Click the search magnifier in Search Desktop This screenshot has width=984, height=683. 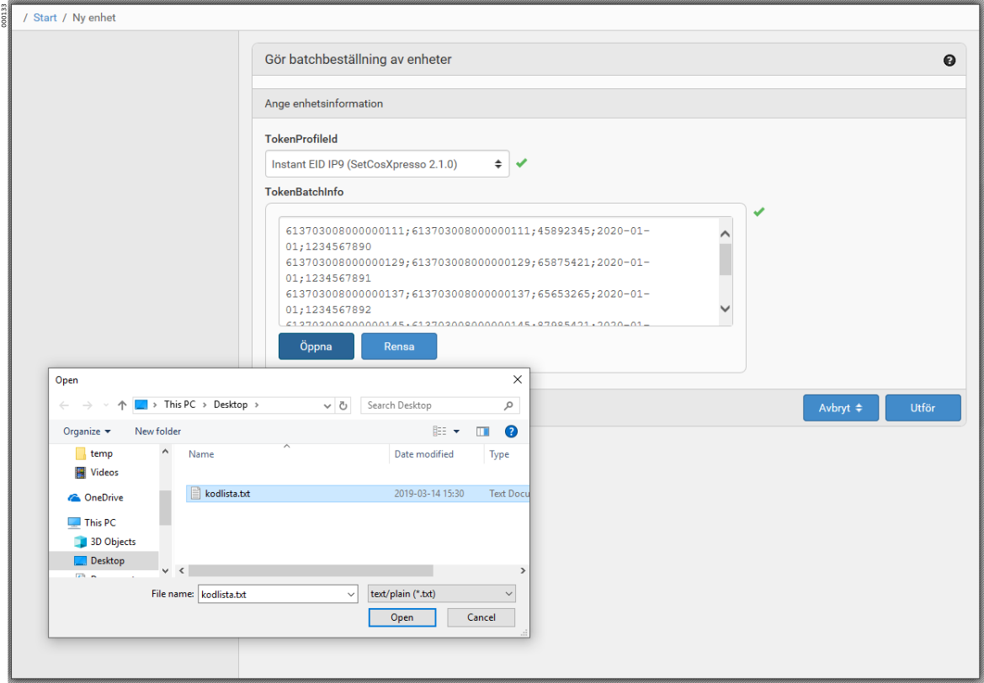tap(508, 405)
